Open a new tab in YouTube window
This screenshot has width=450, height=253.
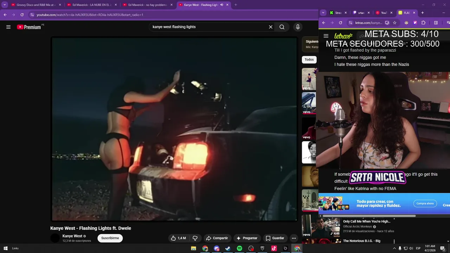click(236, 5)
